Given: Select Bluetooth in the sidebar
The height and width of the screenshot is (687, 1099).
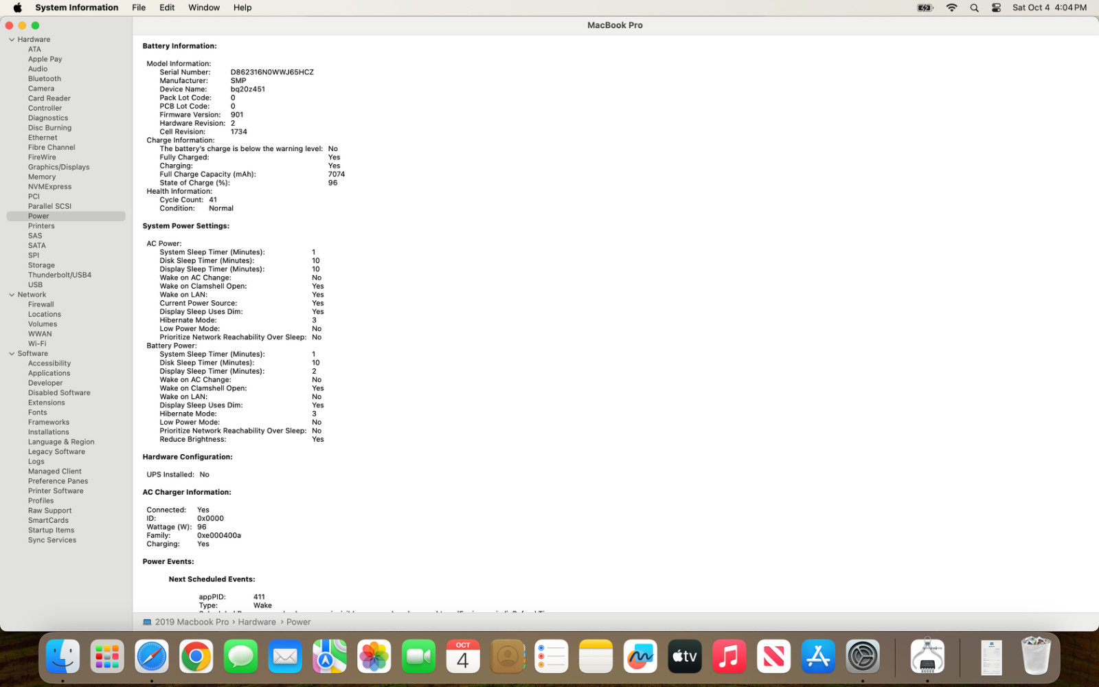Looking at the screenshot, I should click(x=45, y=79).
